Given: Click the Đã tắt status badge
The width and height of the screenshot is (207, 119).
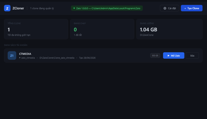Looking at the screenshot, I should (155, 55).
